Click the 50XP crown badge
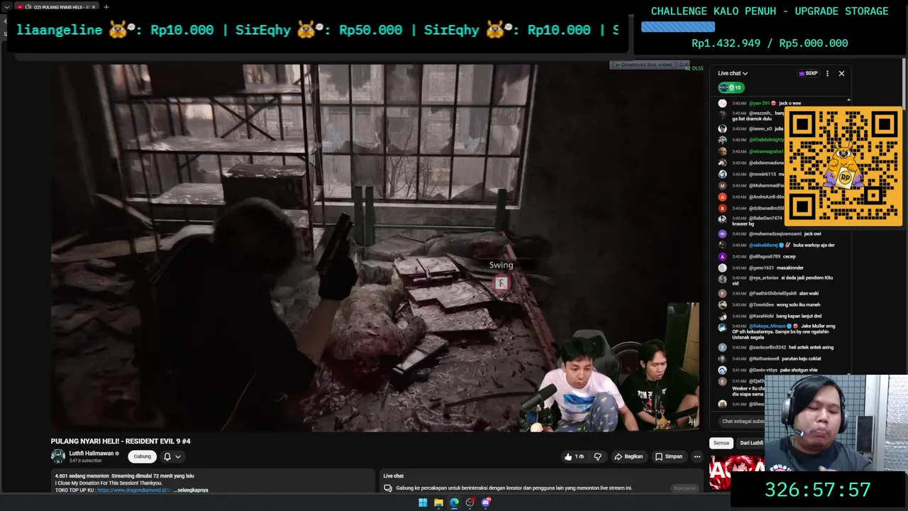Screen dimensions: 908x511 coord(808,73)
